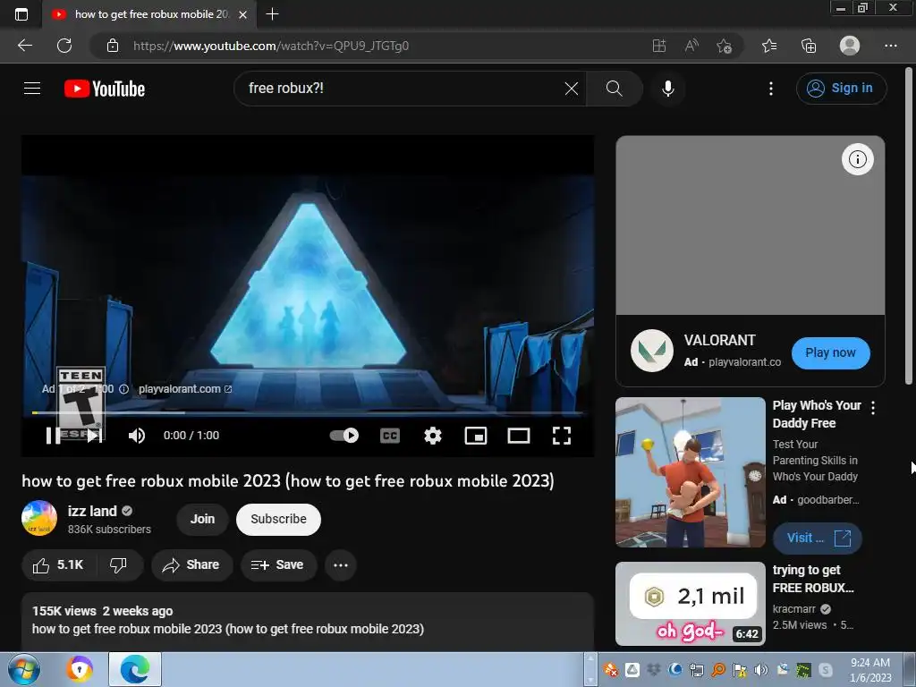This screenshot has height=687, width=916.
Task: Like the video with 5.1K likes
Action: point(58,565)
